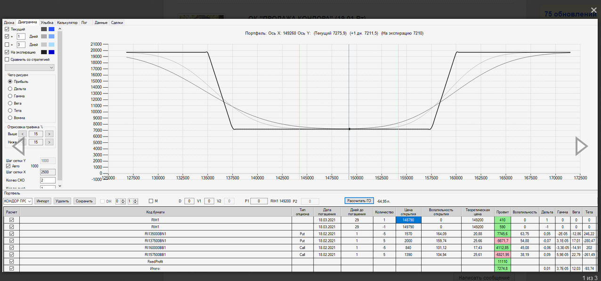Pick the blue swatch for Текущий
This screenshot has width=601, height=281.
(x=51, y=29)
